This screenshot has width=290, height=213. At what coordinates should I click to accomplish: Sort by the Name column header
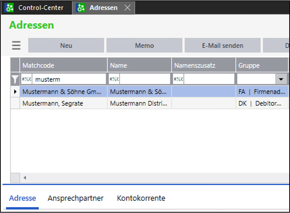139,65
